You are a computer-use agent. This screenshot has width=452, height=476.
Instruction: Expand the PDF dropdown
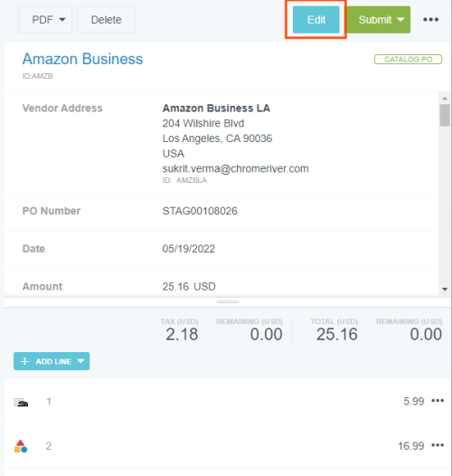click(x=45, y=20)
